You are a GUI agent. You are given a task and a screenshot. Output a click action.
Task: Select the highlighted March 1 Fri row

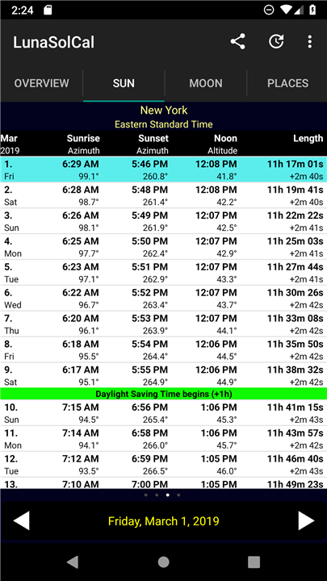163,169
